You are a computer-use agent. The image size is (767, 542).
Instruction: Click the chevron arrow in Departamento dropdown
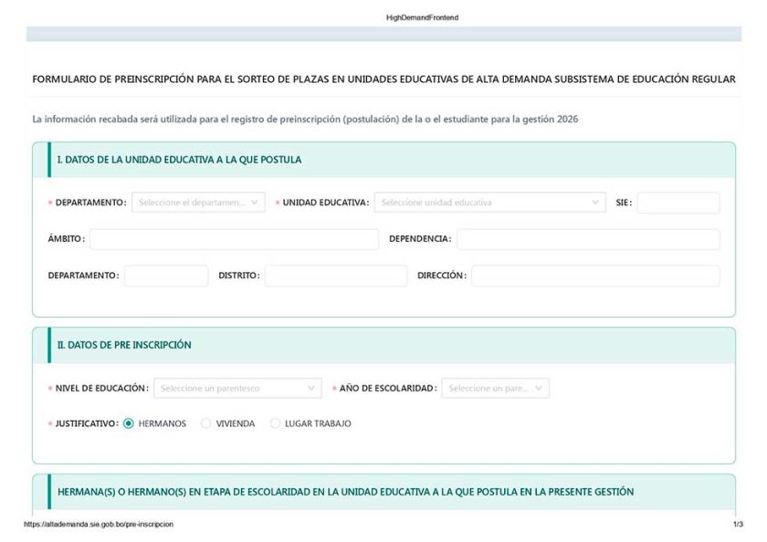coord(255,203)
